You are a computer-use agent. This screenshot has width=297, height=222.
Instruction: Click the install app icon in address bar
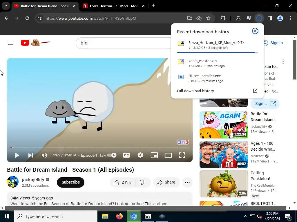click(190, 18)
